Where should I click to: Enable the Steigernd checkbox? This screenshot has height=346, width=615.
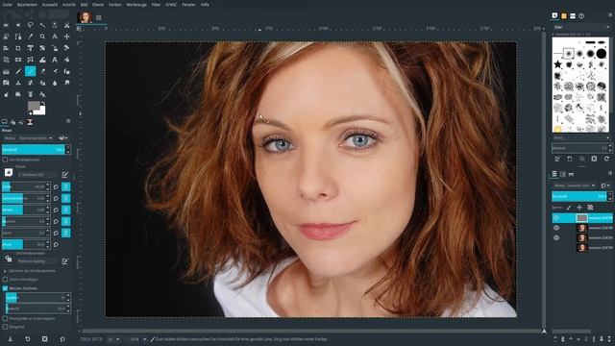coord(5,327)
